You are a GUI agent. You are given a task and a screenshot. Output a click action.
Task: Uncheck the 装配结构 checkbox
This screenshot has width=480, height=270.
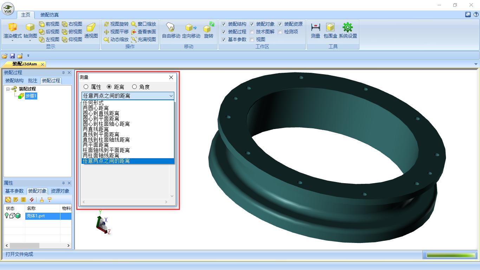coord(224,24)
